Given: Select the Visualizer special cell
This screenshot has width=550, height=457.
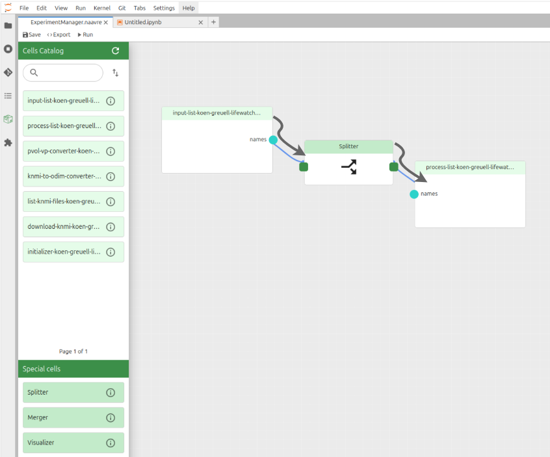Looking at the screenshot, I should [73, 443].
